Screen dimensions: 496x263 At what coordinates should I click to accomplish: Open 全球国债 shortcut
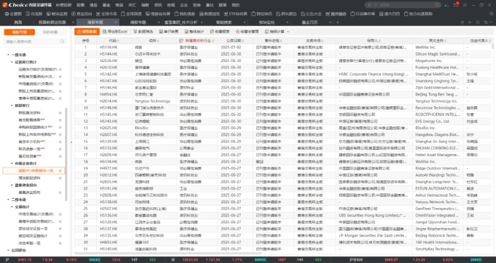[131, 14]
